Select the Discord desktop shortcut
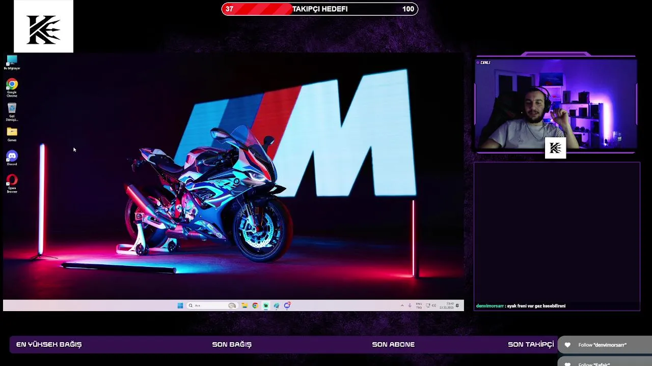The height and width of the screenshot is (366, 652). [x=12, y=158]
